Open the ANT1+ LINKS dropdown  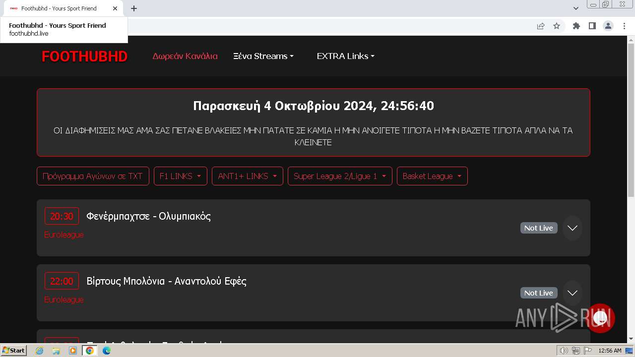click(x=248, y=176)
